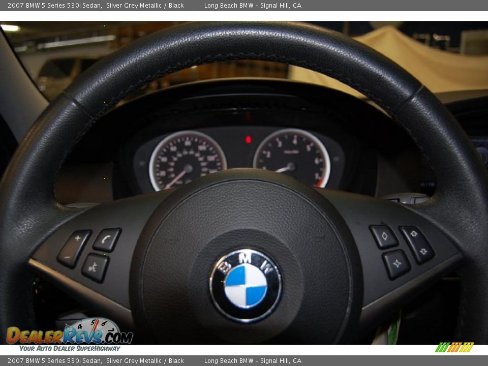
Task: Click bottom caption 'Long Beach BMW – Signal Hill, CA'
Action: 253,361
